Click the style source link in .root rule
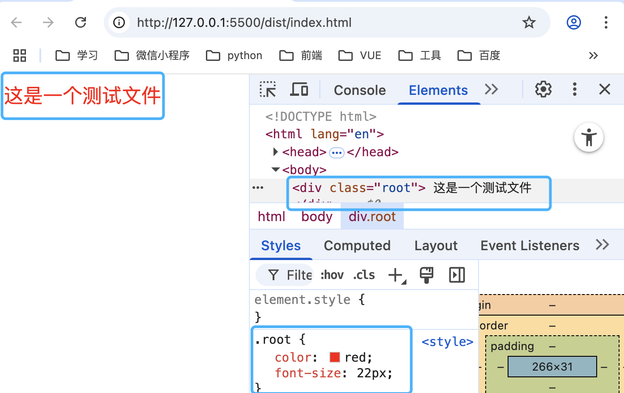Viewport: 624px width, 393px height. pyautogui.click(x=447, y=342)
